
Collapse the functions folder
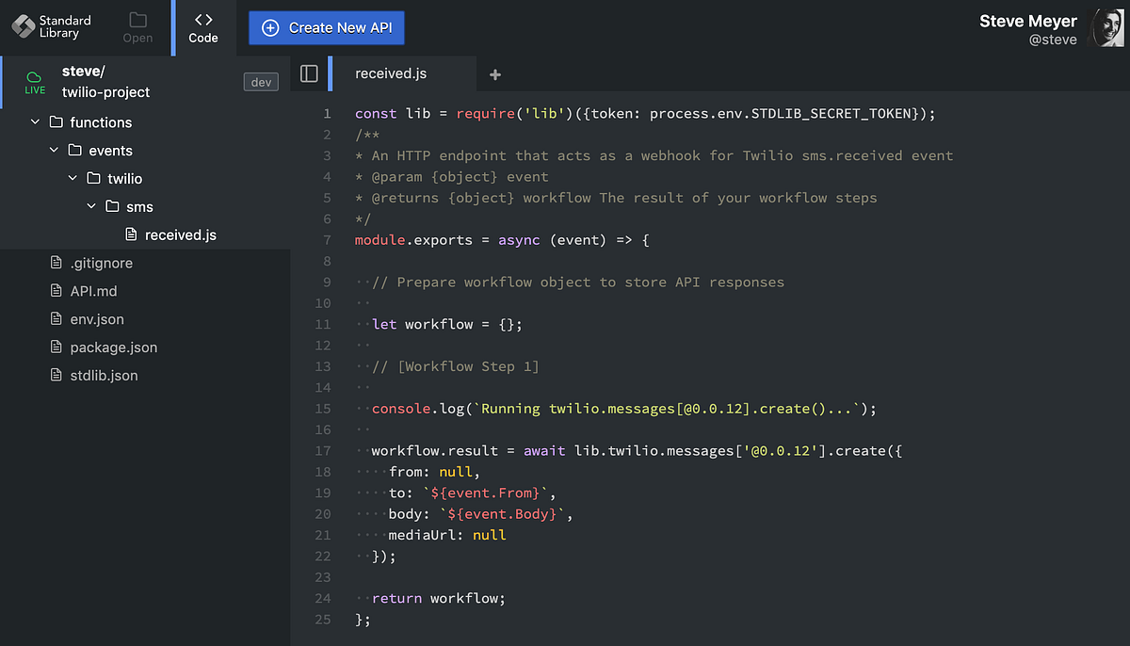(x=35, y=121)
